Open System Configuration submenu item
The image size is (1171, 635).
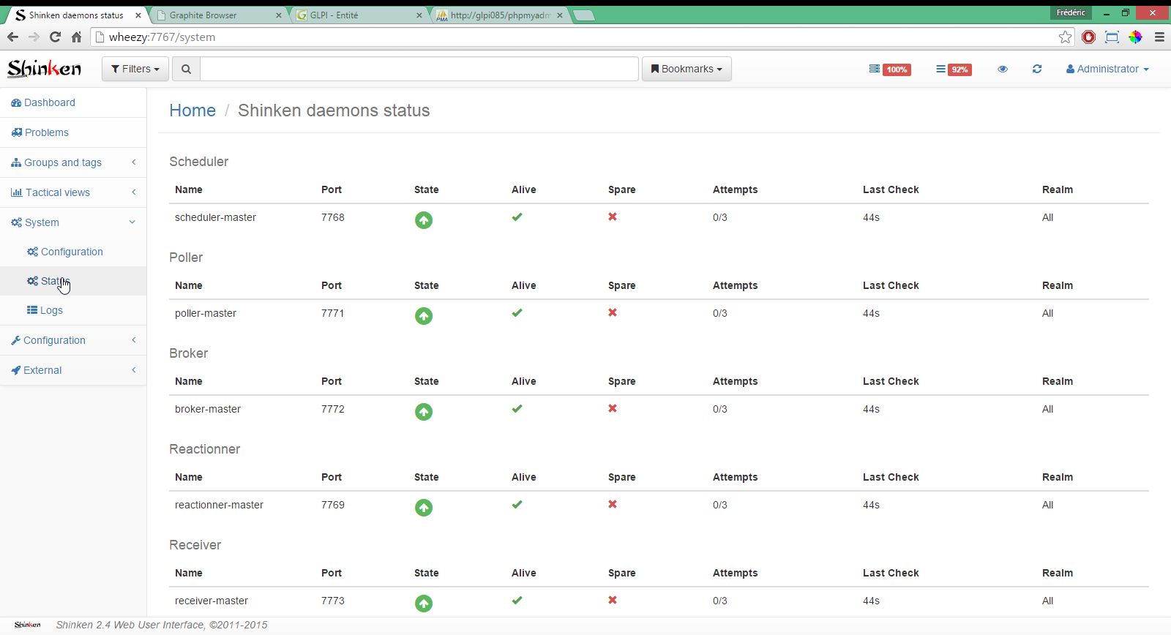tap(73, 252)
